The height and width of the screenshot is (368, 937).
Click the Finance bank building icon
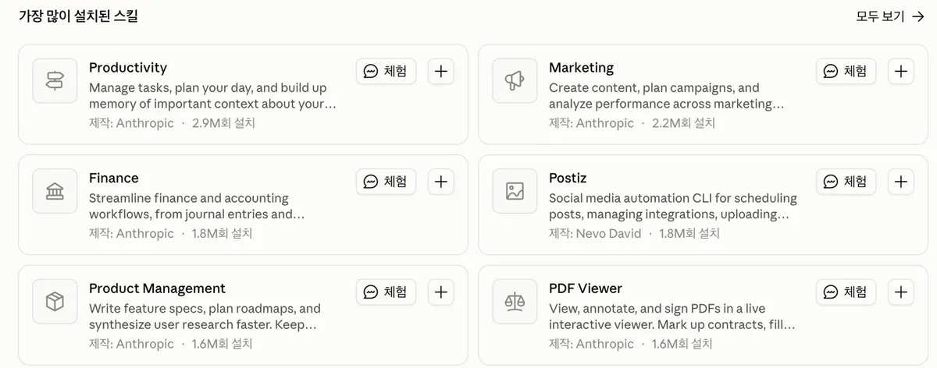click(55, 191)
